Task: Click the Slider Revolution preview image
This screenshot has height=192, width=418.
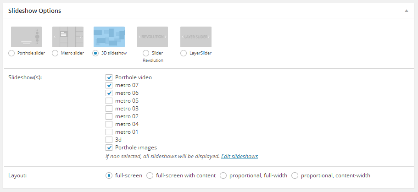Action: click(x=152, y=37)
